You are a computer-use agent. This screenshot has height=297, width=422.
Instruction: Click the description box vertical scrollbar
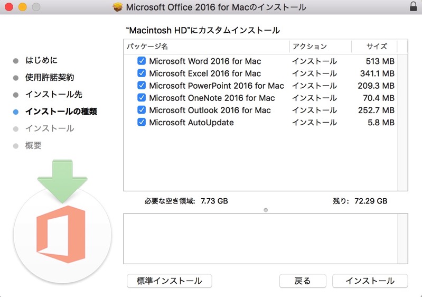tap(402, 238)
